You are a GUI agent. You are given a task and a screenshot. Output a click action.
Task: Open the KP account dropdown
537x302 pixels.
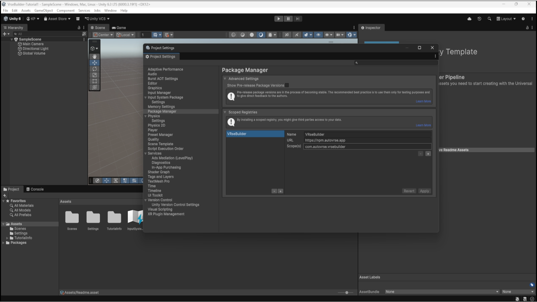point(33,19)
